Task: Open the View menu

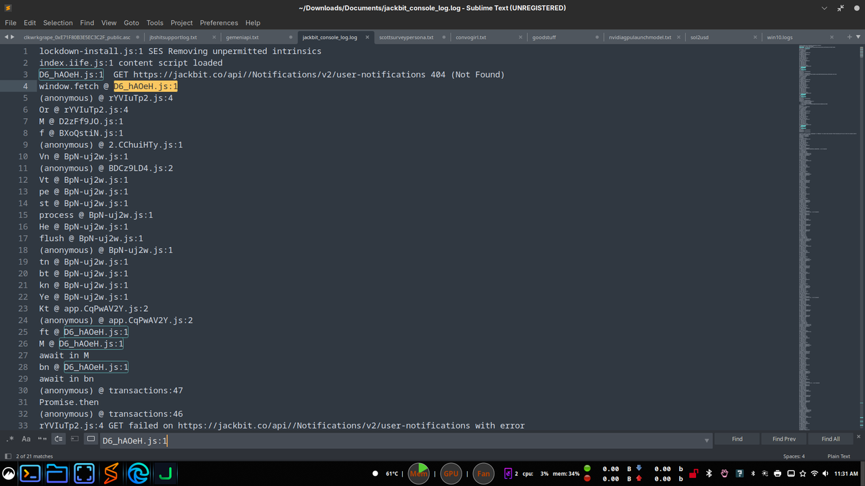Action: pos(109,23)
